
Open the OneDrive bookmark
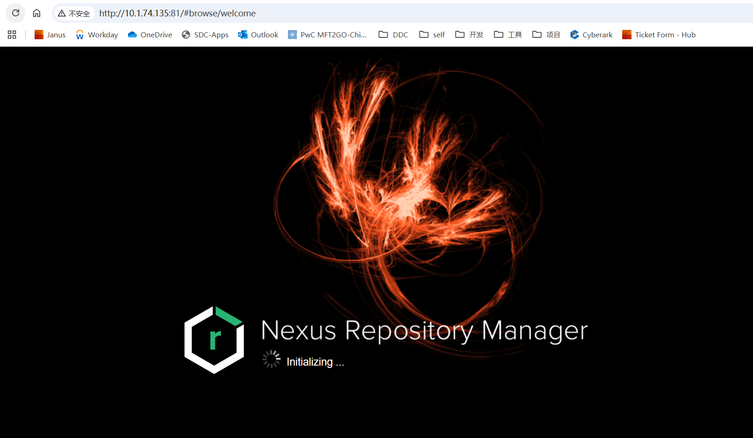[x=150, y=35]
